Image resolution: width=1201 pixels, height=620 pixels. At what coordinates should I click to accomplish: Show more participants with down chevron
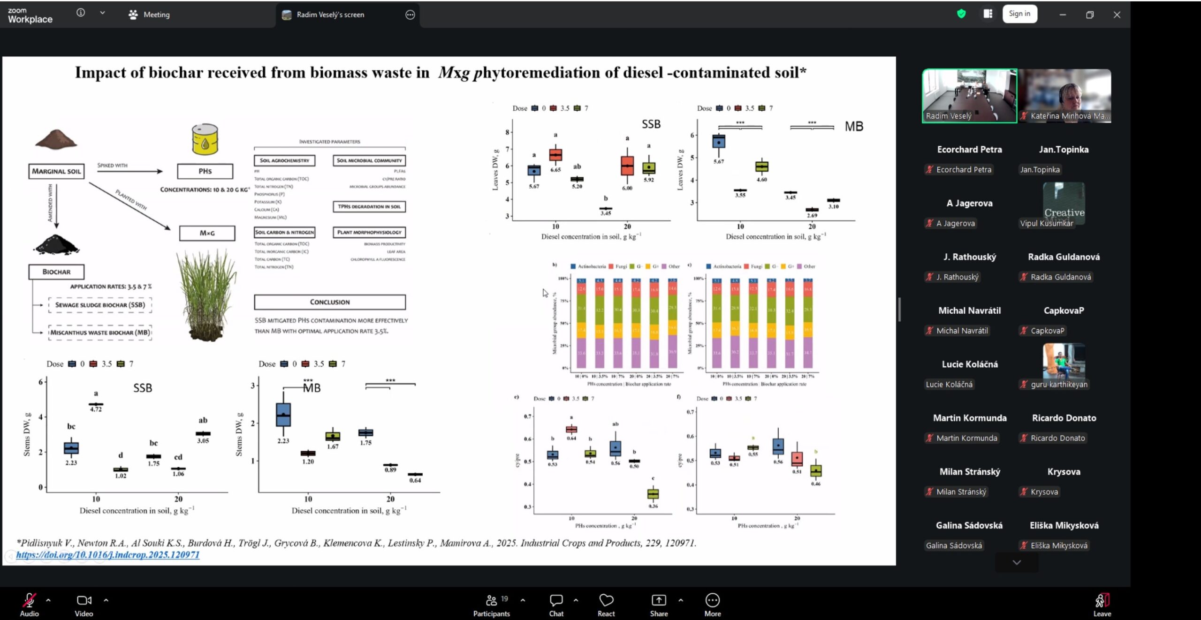(1017, 562)
